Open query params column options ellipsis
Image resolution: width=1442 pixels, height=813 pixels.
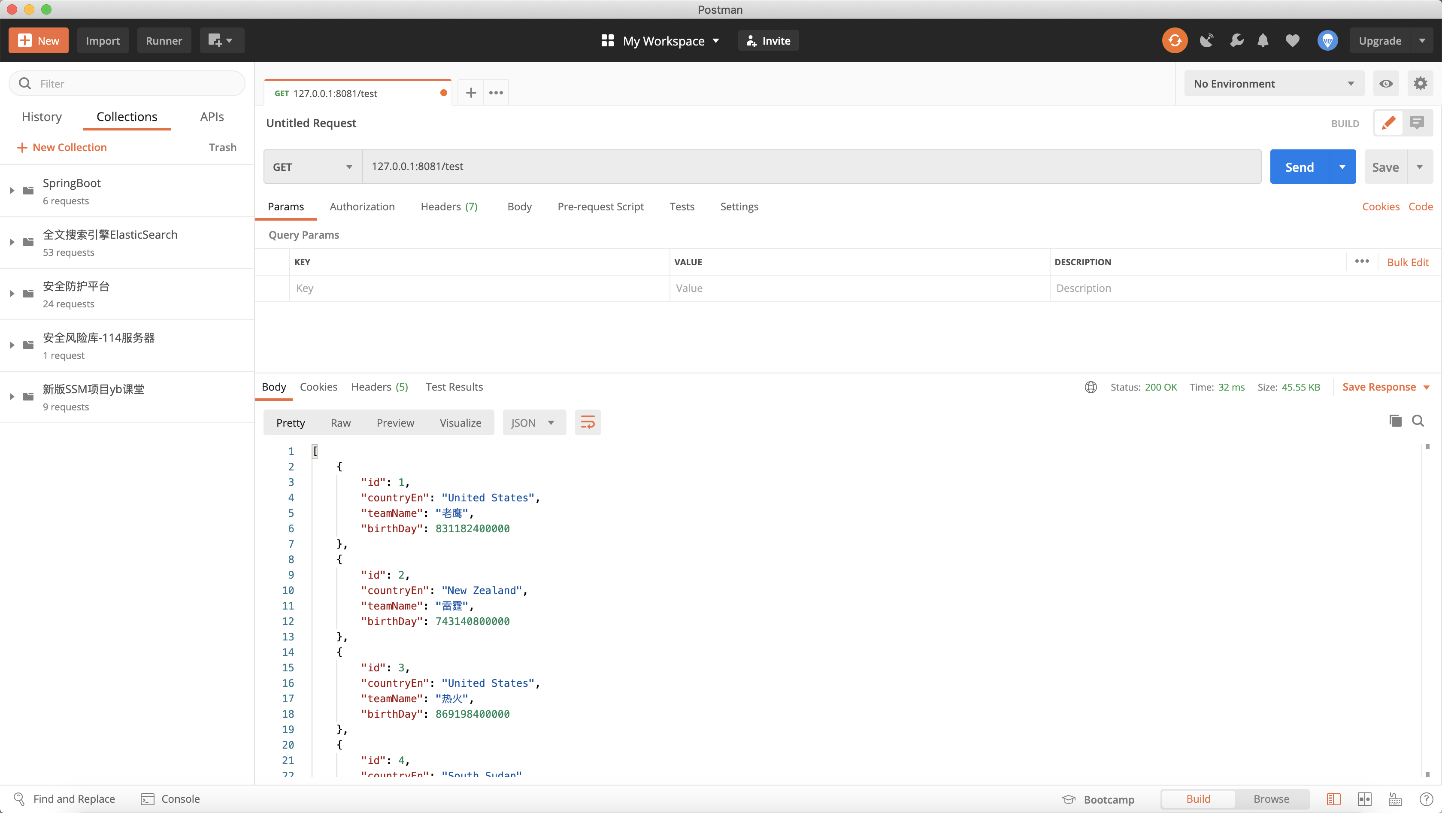click(1362, 261)
